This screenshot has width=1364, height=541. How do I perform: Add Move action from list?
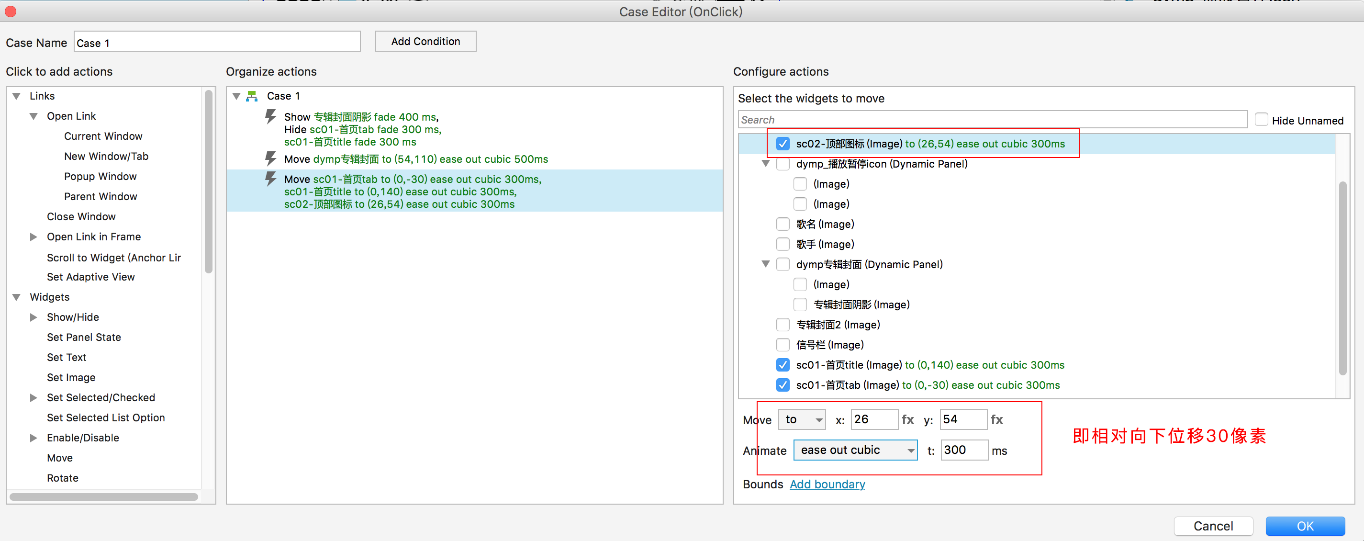pos(60,458)
